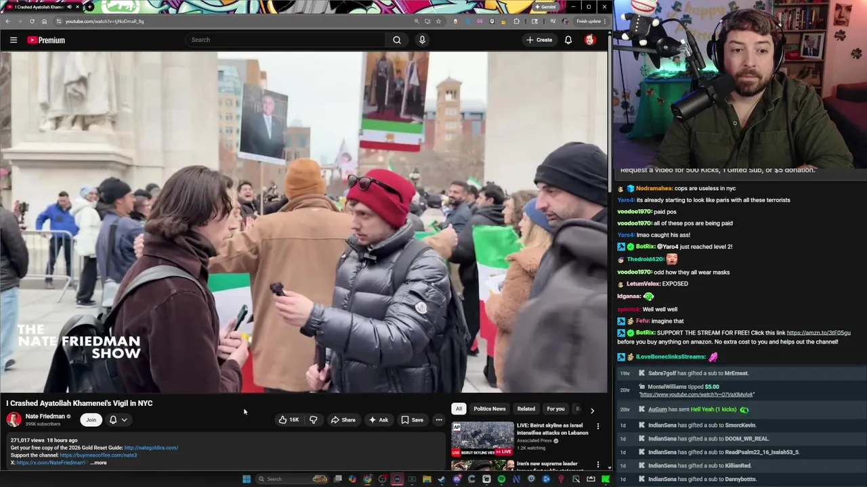Select the 'Related' filter chip
The height and width of the screenshot is (487, 867).
click(x=526, y=409)
